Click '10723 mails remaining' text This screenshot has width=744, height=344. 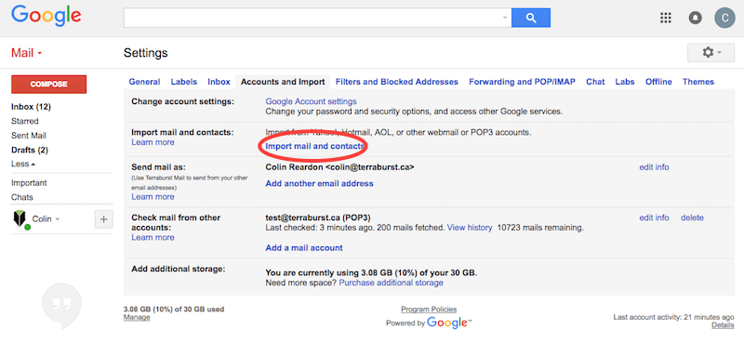[x=540, y=227]
